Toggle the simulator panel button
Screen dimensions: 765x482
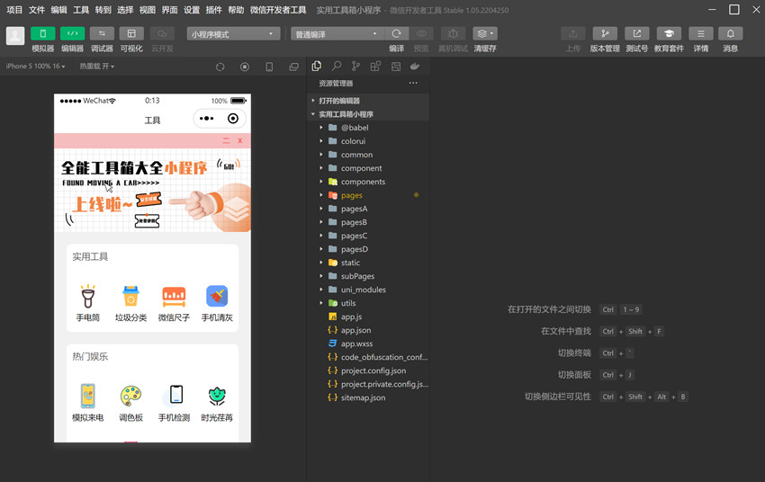click(x=43, y=33)
